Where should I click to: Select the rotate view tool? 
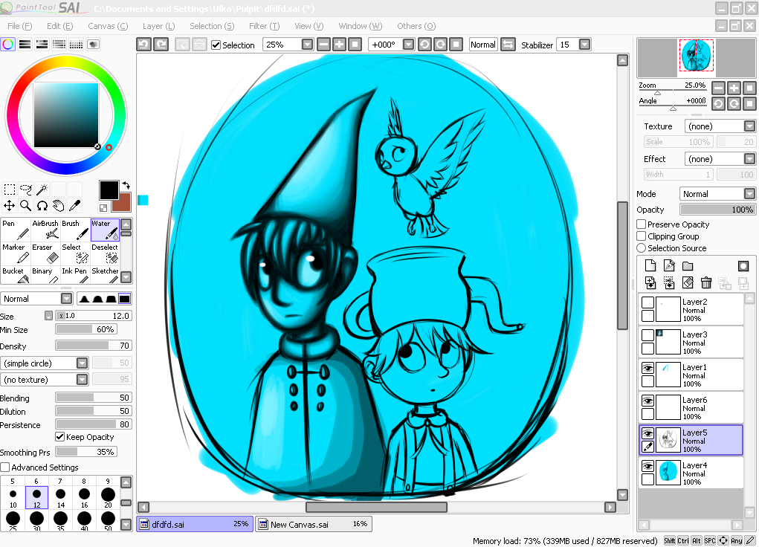tap(42, 206)
